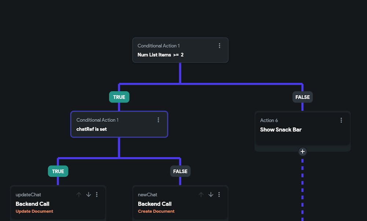Move the newChat action up

coord(201,195)
